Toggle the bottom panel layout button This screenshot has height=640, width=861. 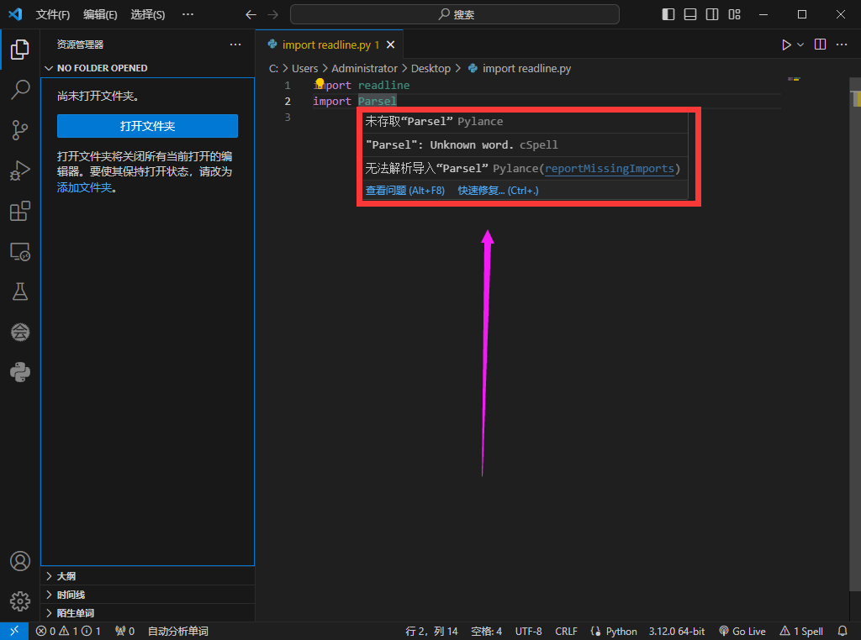click(690, 14)
